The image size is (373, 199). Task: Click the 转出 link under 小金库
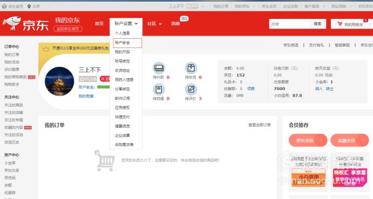(x=329, y=89)
